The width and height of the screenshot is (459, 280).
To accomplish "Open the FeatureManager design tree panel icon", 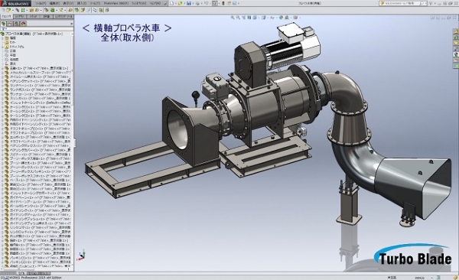I will [4, 24].
